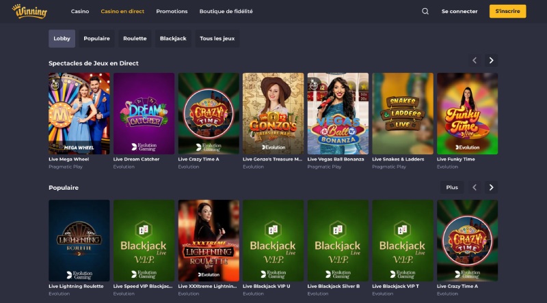
Task: Click the Plus button in Populaire
Action: (452, 188)
